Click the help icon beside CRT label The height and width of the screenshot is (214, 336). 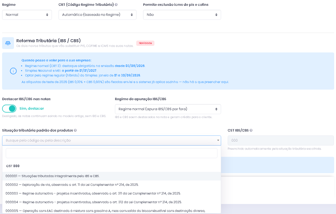pyautogui.click(x=116, y=5)
